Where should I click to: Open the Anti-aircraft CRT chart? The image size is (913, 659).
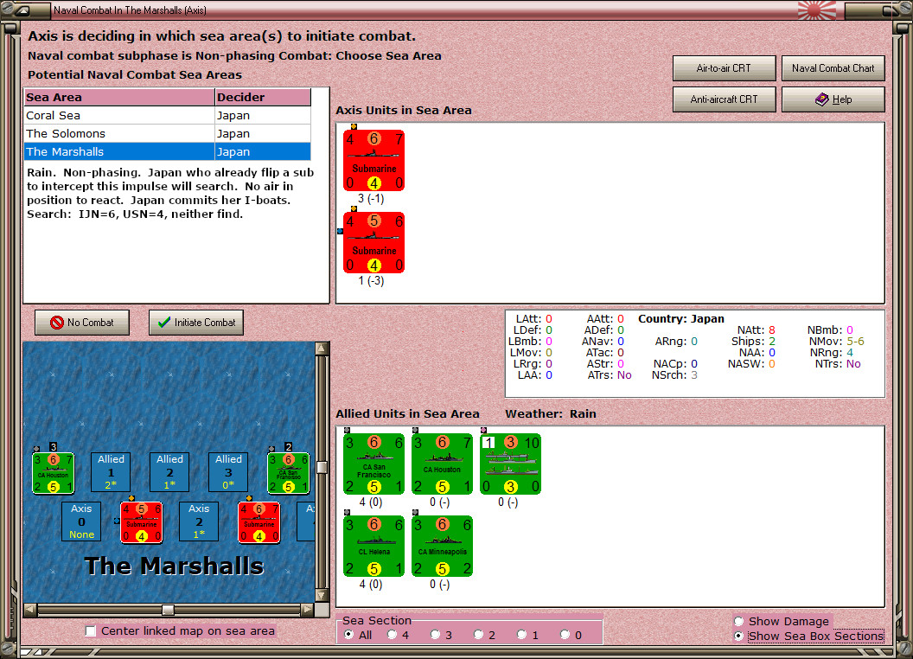coord(724,99)
